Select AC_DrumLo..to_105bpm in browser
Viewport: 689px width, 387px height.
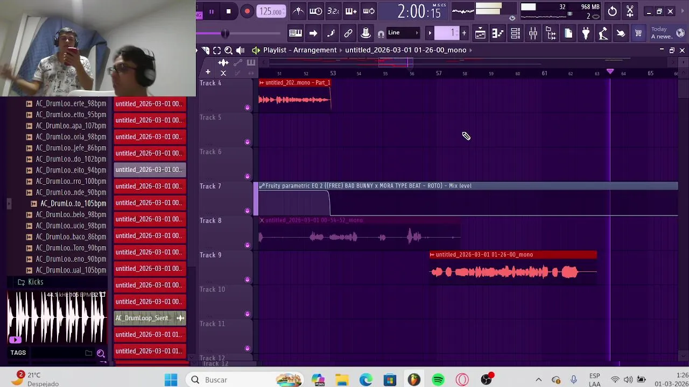point(73,203)
